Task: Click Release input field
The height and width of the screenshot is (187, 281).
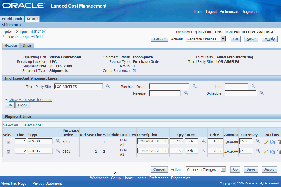Action: pyautogui.click(x=165, y=93)
